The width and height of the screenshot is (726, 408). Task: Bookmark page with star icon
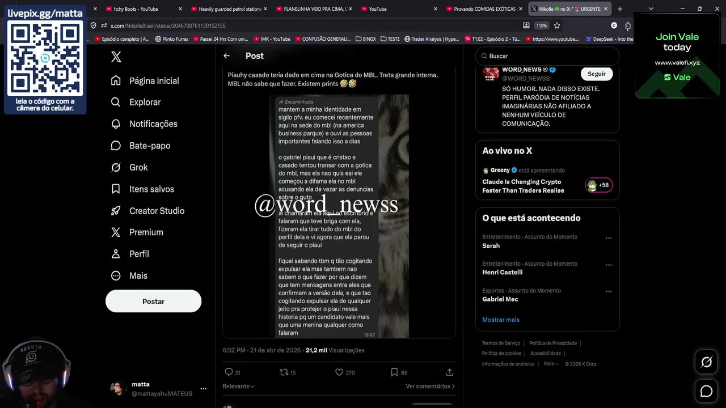557,25
